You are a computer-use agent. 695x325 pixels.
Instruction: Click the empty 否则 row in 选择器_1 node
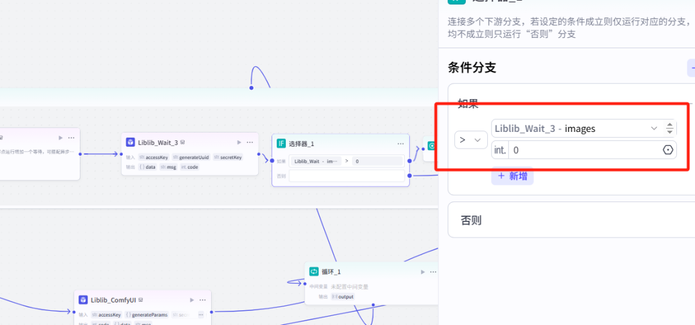tap(347, 176)
